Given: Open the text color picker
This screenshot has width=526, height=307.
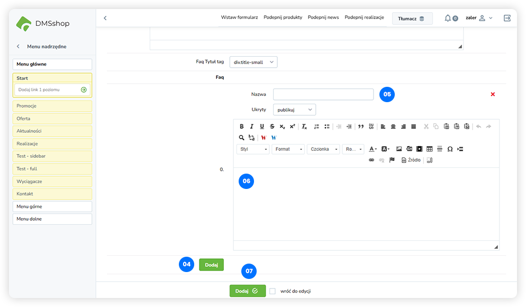Looking at the screenshot, I should tap(373, 149).
